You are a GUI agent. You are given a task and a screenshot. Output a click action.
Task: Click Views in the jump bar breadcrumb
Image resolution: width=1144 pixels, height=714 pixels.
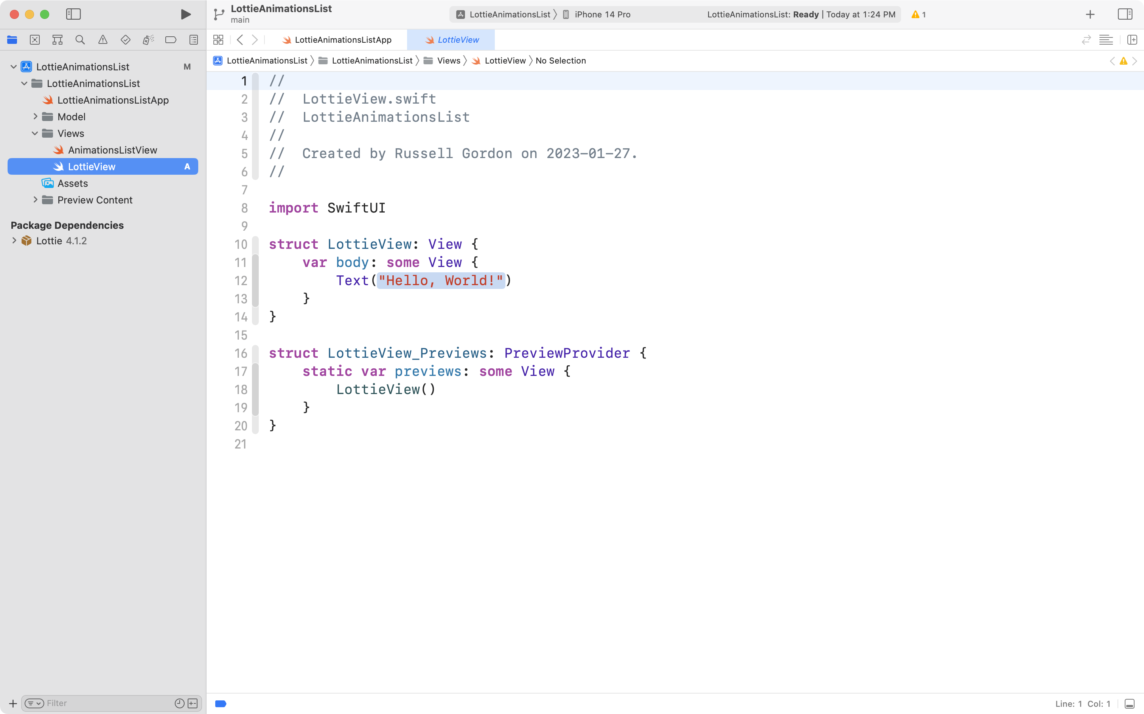point(448,61)
